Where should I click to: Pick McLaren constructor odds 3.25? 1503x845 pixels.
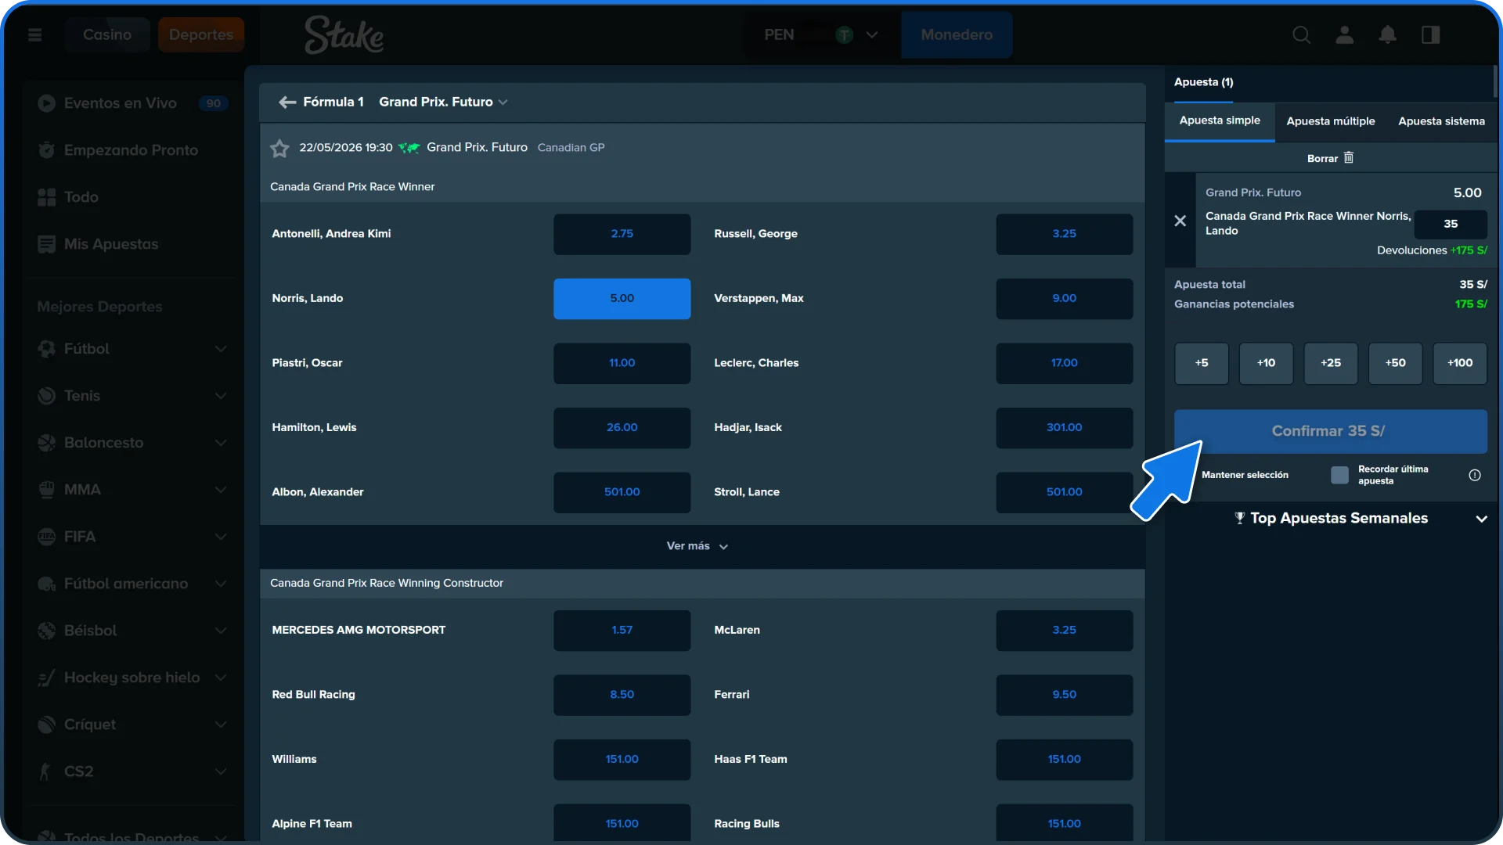click(x=1064, y=631)
